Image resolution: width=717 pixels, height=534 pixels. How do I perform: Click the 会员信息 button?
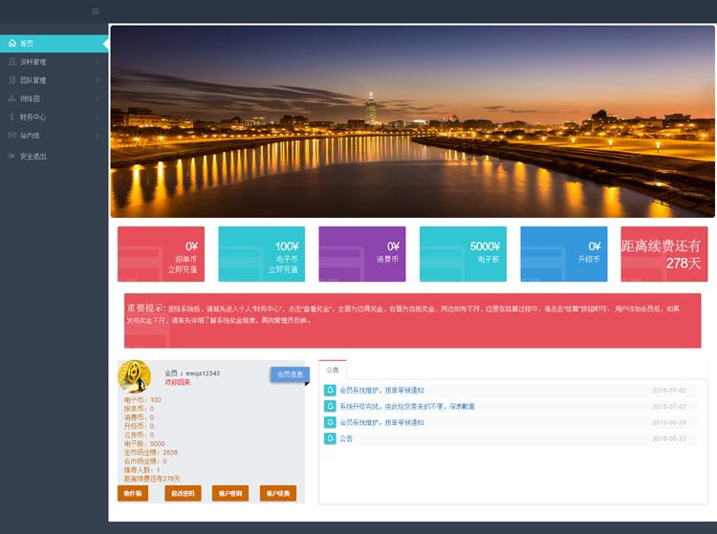point(290,374)
